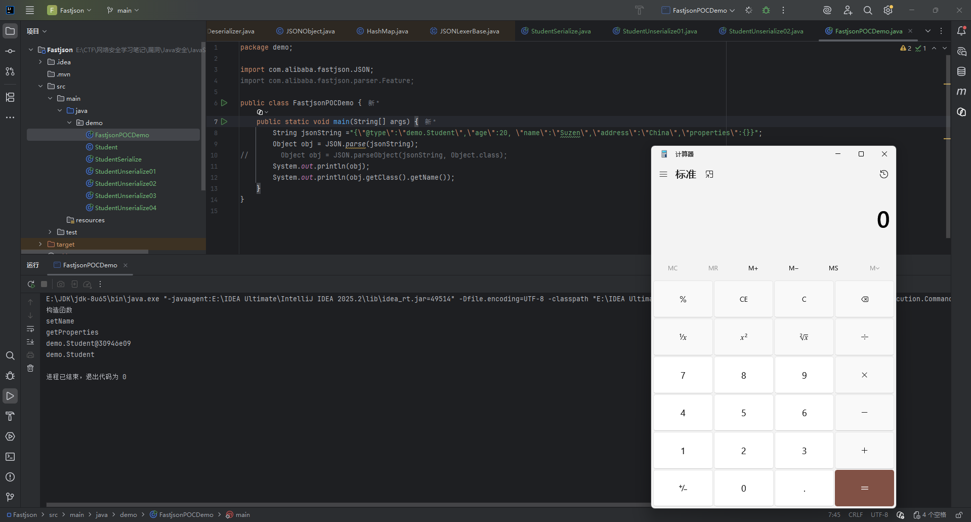This screenshot has width=971, height=522.
Task: Open more actions in the Run toolbar
Action: click(100, 284)
